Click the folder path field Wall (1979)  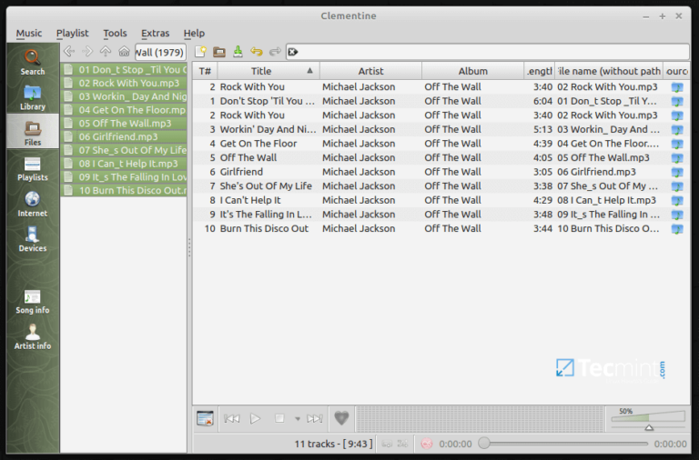point(160,52)
